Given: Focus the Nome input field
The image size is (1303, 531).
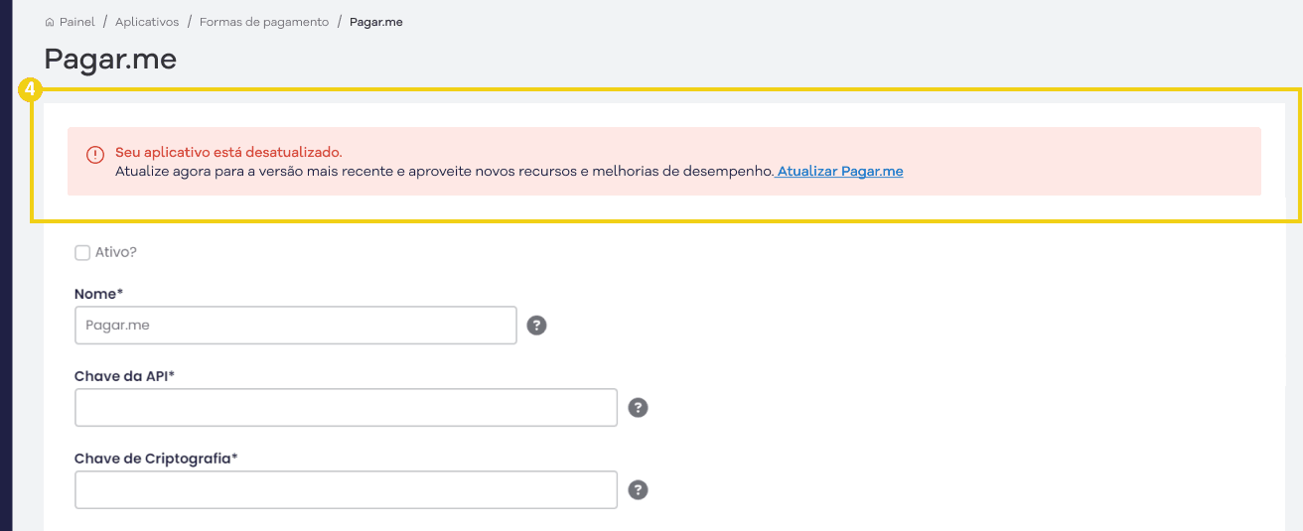Looking at the screenshot, I should tap(296, 325).
